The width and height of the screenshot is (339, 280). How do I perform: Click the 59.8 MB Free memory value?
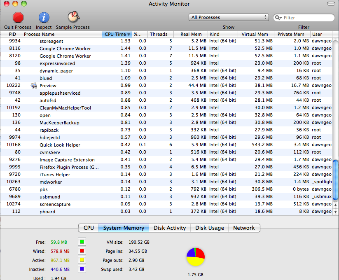coord(59,242)
